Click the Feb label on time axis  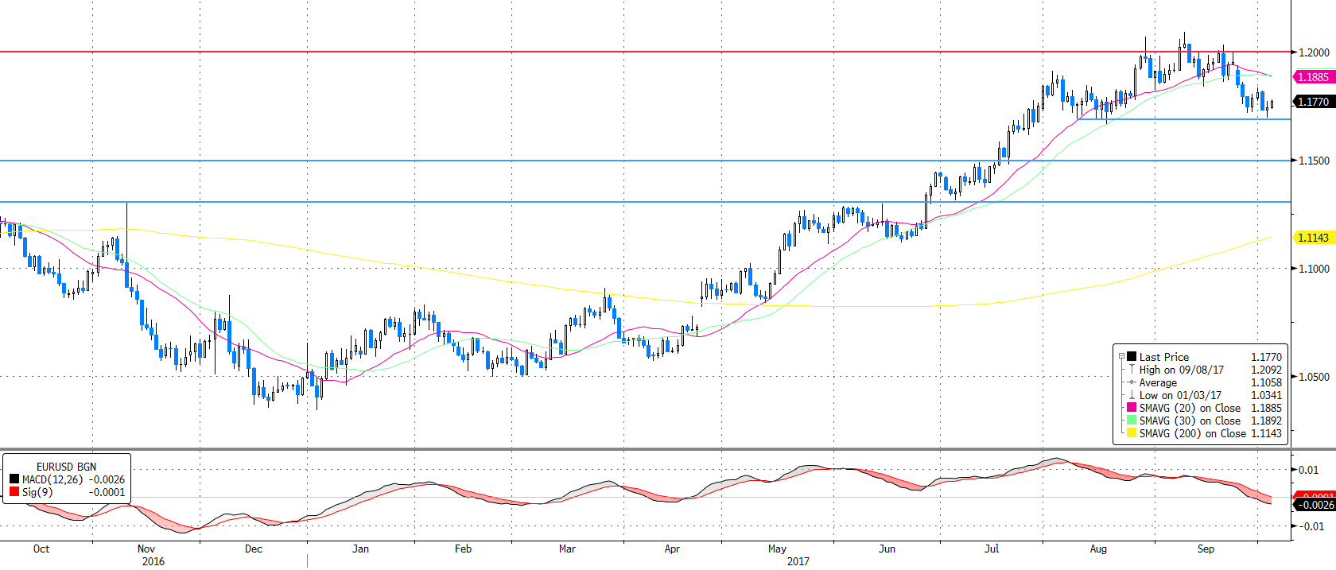coord(463,549)
